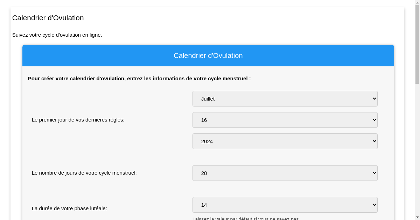Open the cycle length dropdown showing 28
Screen dimensions: 420x220
pos(285,173)
